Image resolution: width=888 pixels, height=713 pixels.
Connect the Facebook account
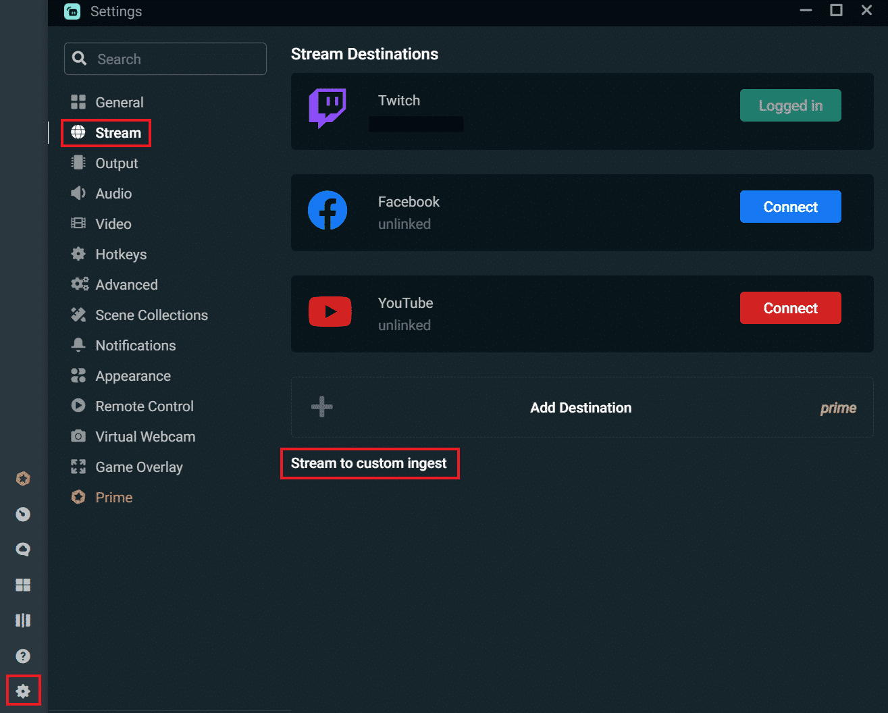(x=791, y=207)
